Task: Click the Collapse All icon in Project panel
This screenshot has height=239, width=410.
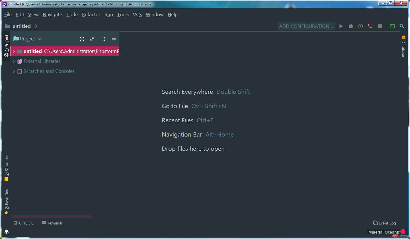Action: pos(92,39)
